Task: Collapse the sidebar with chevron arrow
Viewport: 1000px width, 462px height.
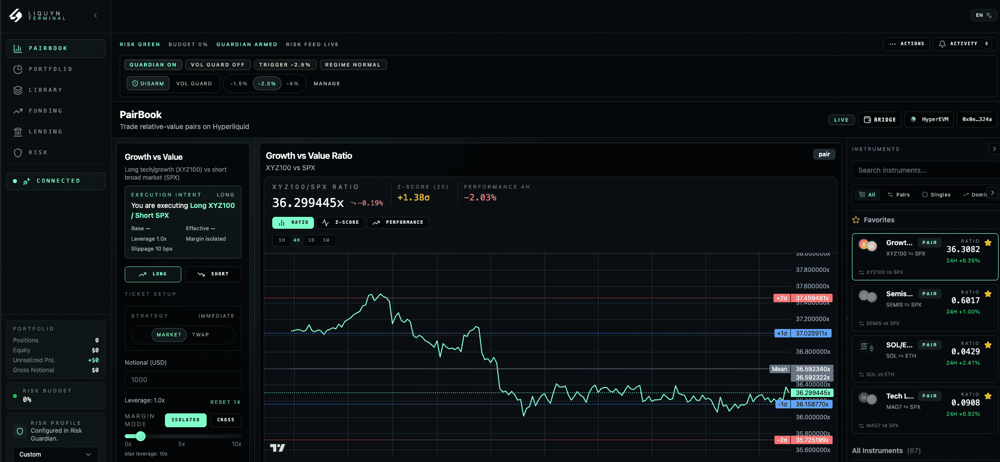Action: click(95, 15)
